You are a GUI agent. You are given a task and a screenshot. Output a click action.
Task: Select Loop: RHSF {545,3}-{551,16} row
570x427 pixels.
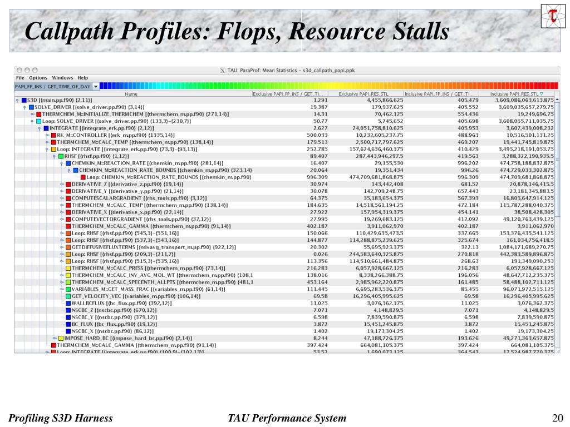tap(284, 234)
